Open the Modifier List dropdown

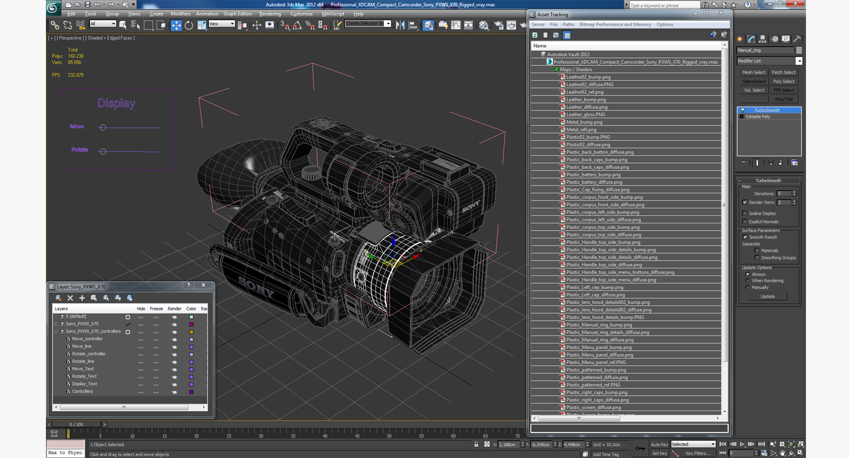(x=799, y=61)
